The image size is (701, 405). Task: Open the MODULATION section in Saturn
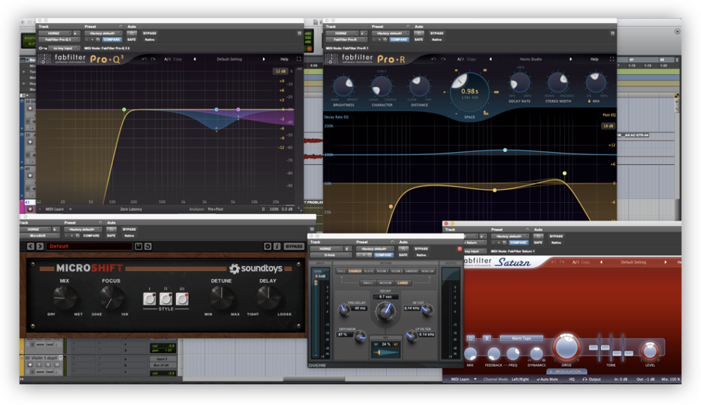(568, 371)
